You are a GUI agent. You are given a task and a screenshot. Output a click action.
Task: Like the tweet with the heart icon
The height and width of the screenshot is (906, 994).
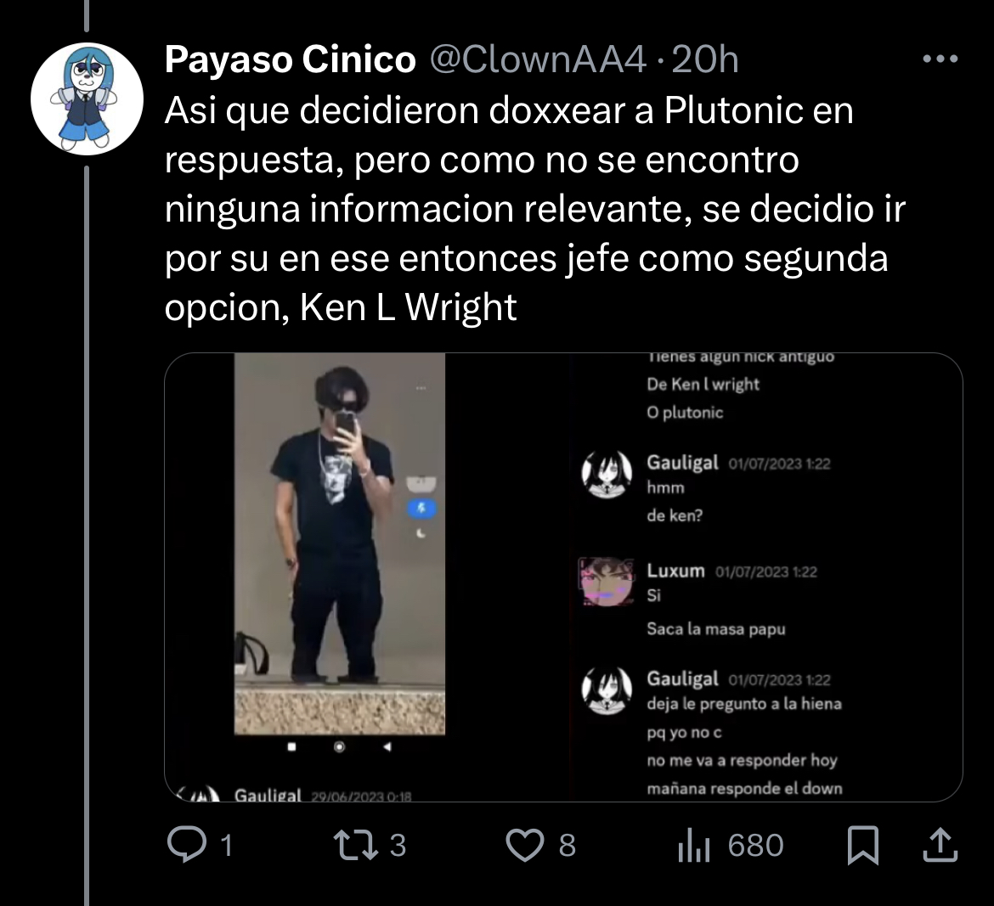(524, 845)
